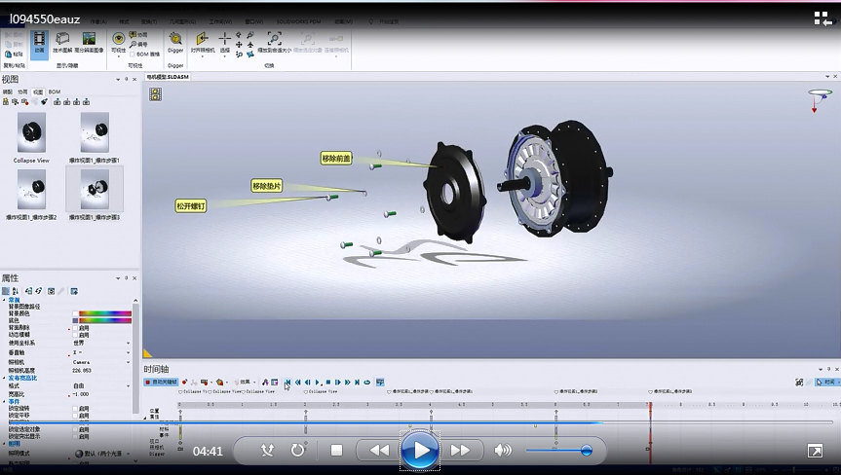Screen dimensions: 841x475
Task: Click the volume slider handle
Action: coord(586,450)
